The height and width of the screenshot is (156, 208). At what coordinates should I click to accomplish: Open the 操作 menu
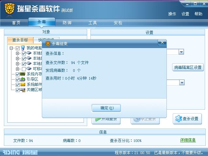[172, 14]
